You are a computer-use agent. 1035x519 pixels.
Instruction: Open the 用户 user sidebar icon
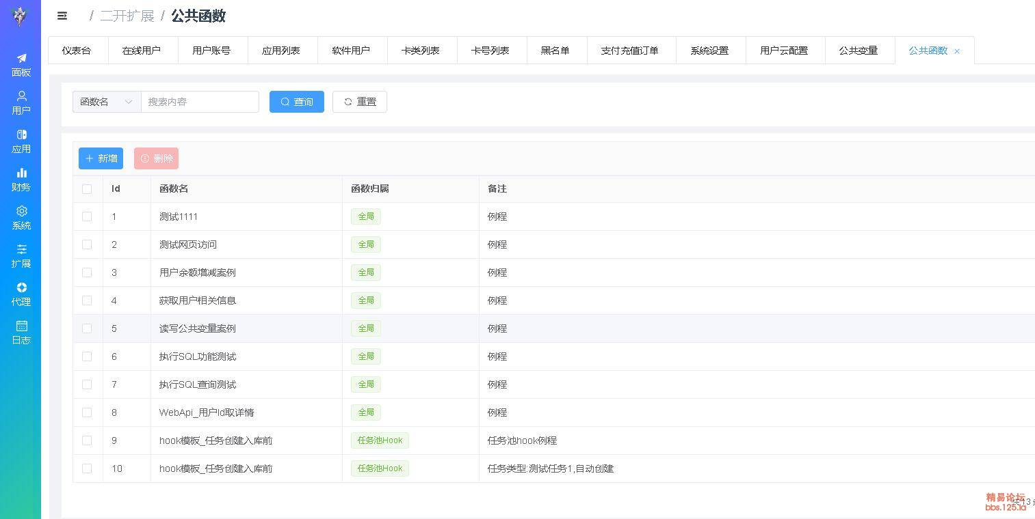click(21, 102)
